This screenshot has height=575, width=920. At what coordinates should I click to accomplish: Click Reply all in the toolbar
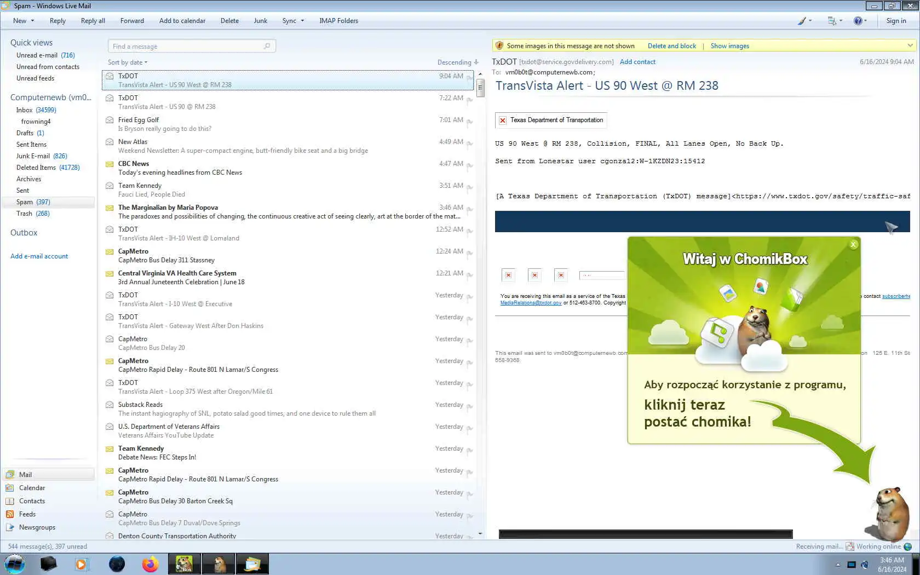click(93, 21)
